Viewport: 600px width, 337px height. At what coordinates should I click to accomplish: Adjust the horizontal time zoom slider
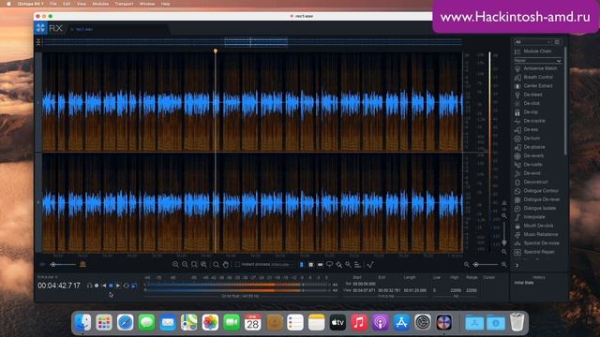(487, 264)
